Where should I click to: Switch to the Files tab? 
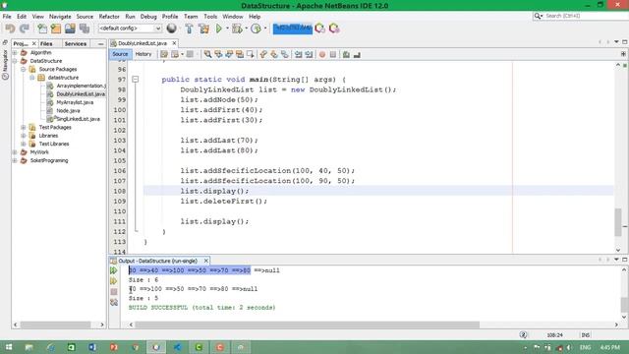[x=46, y=43]
